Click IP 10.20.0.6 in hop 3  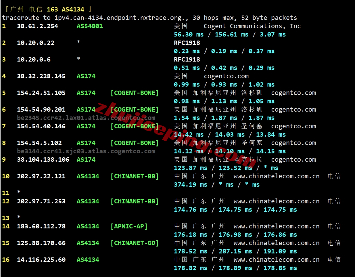[x=34, y=60]
